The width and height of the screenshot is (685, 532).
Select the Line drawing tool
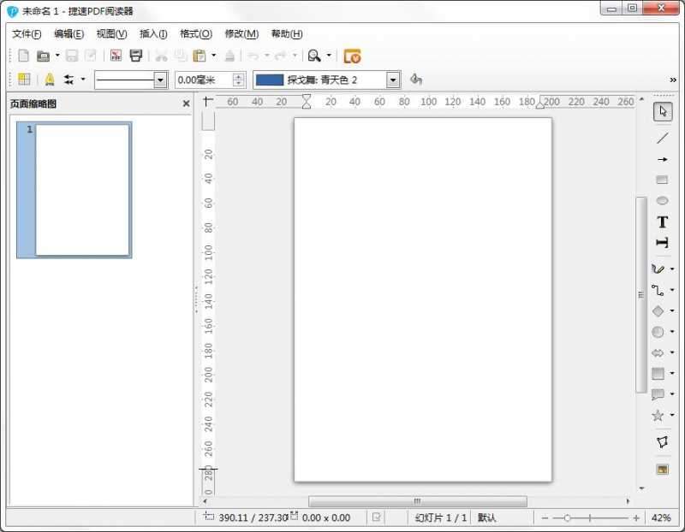662,138
